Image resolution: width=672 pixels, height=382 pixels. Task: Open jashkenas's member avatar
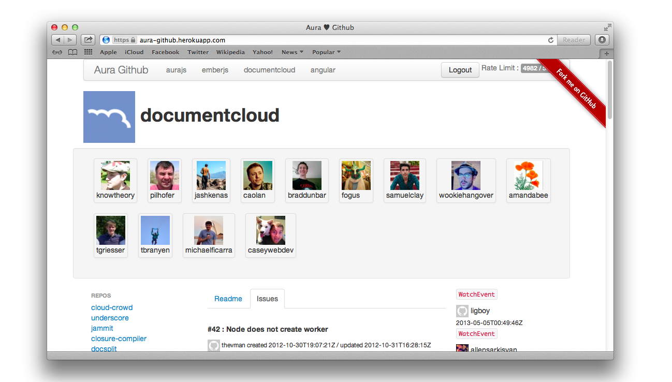pos(211,175)
